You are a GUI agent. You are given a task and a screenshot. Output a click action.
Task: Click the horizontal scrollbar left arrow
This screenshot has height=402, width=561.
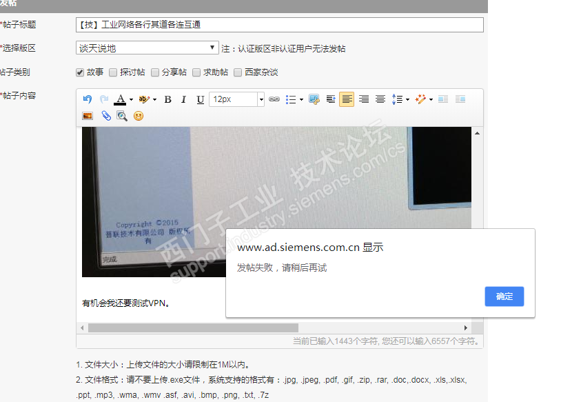[x=82, y=328]
